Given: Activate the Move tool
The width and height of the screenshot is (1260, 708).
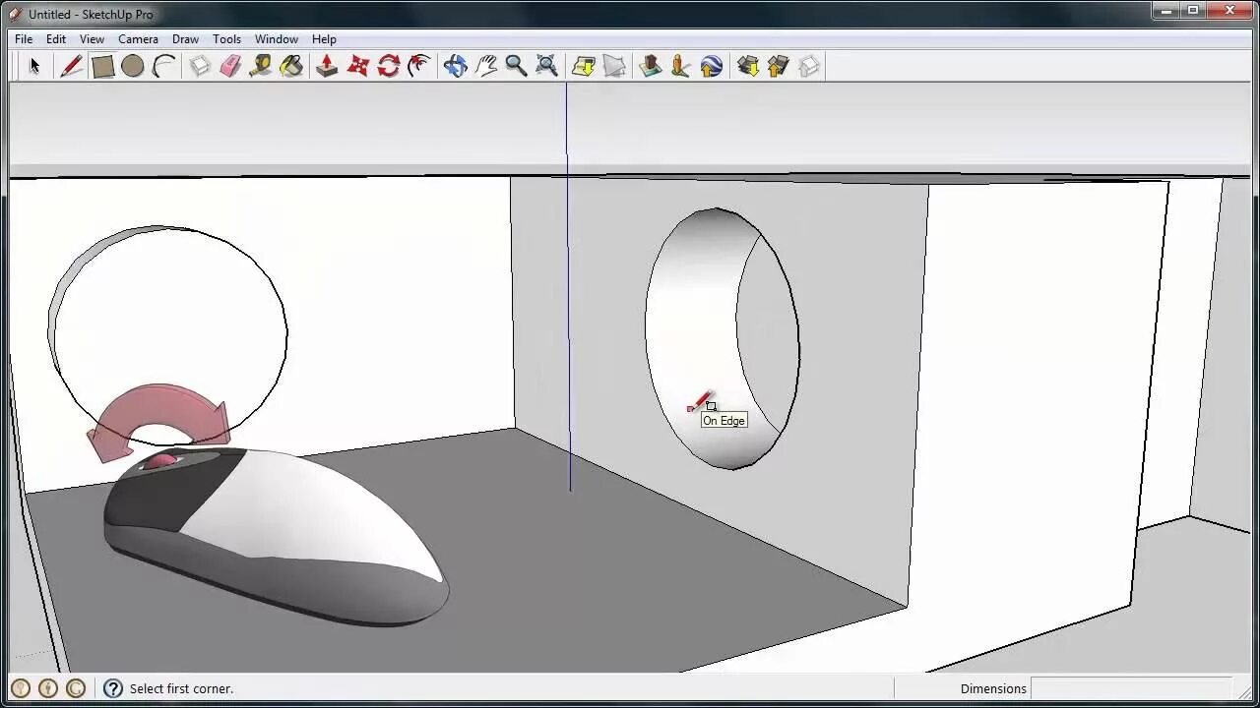Looking at the screenshot, I should point(358,66).
